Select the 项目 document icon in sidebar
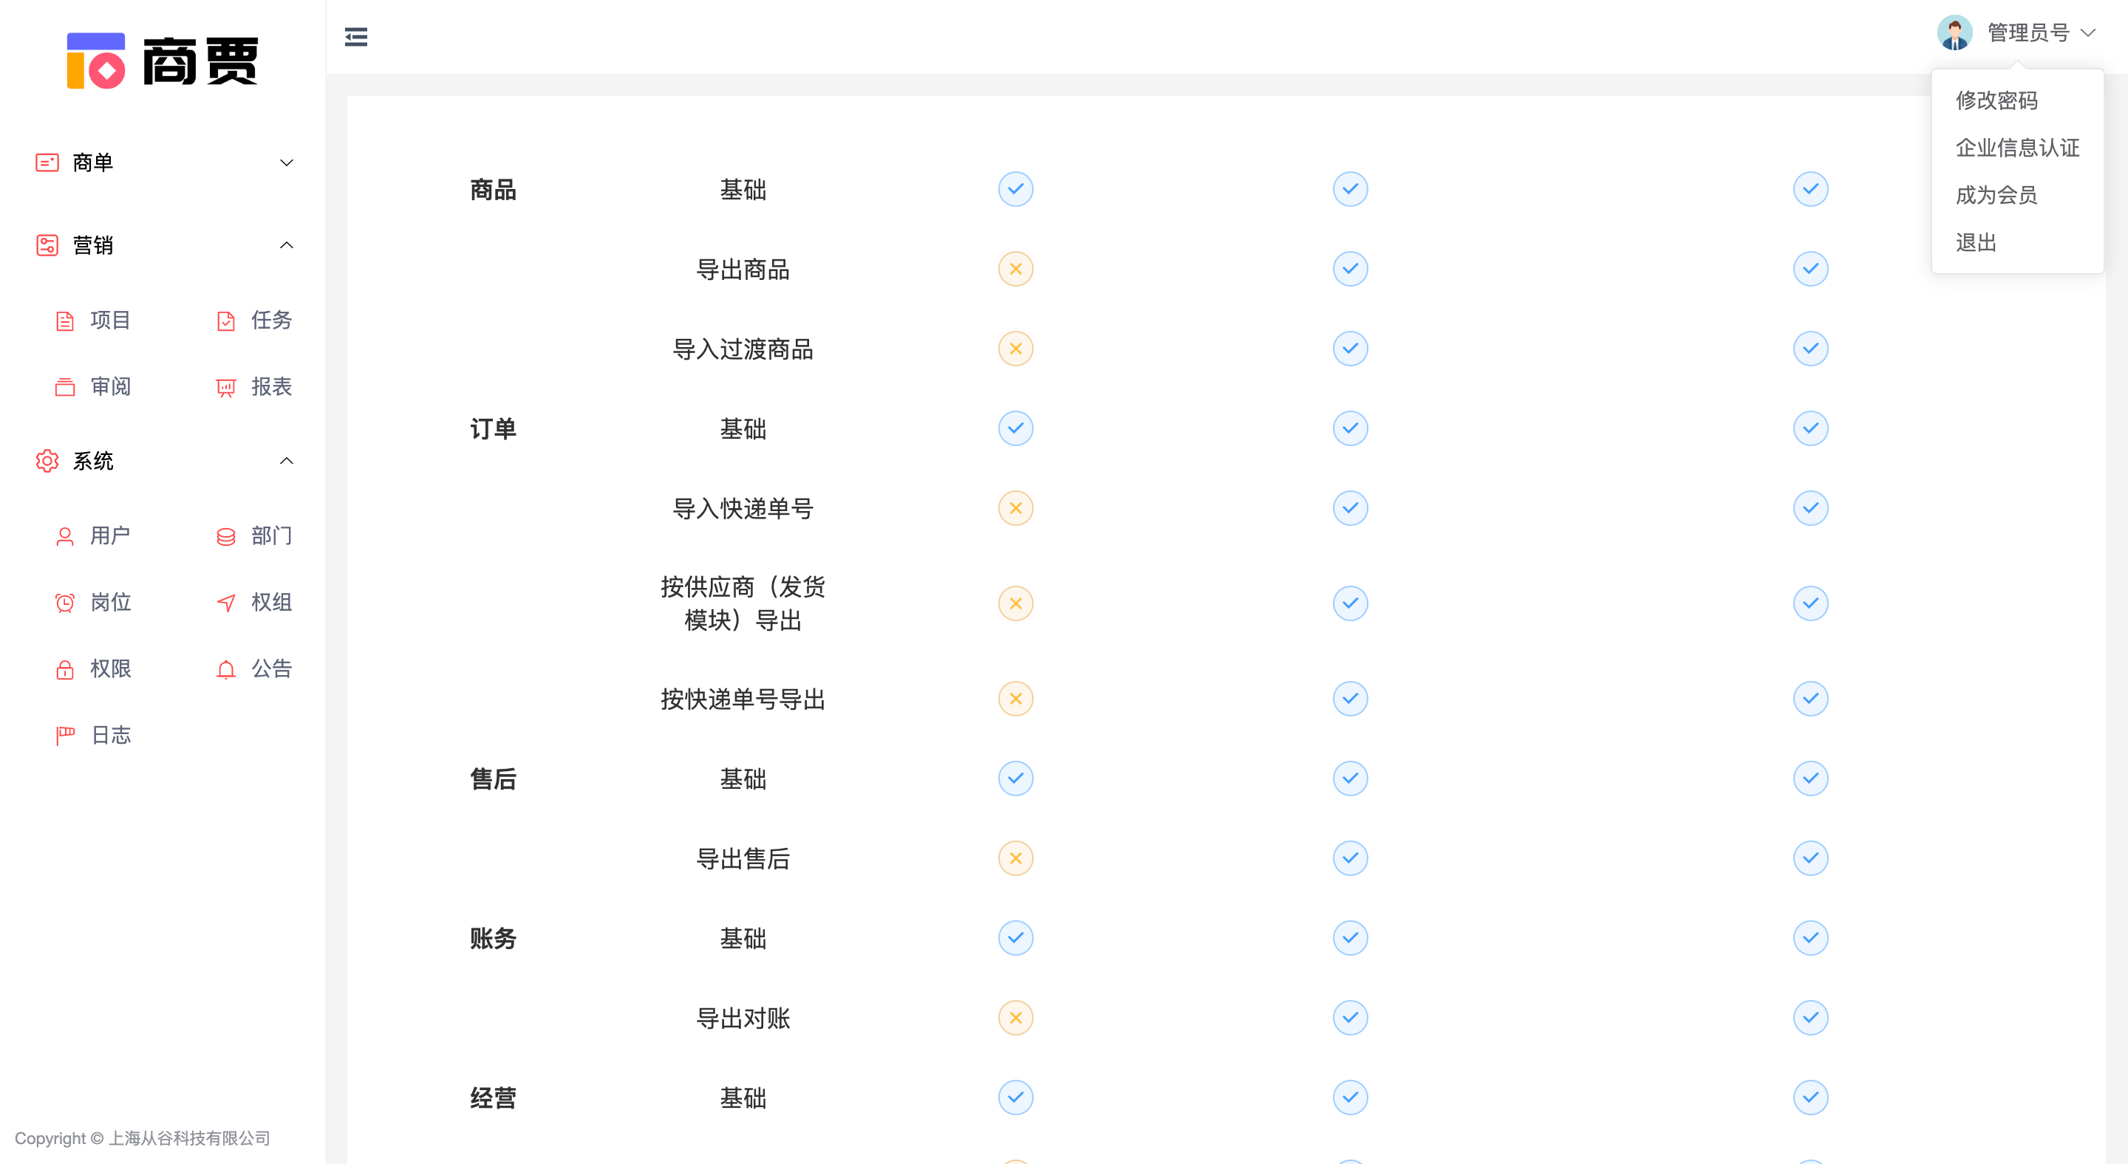 [x=66, y=321]
